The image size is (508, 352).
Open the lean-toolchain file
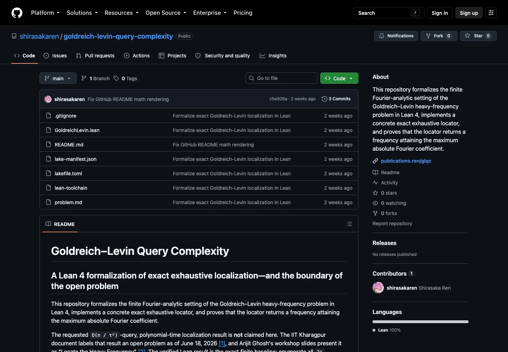(x=71, y=188)
